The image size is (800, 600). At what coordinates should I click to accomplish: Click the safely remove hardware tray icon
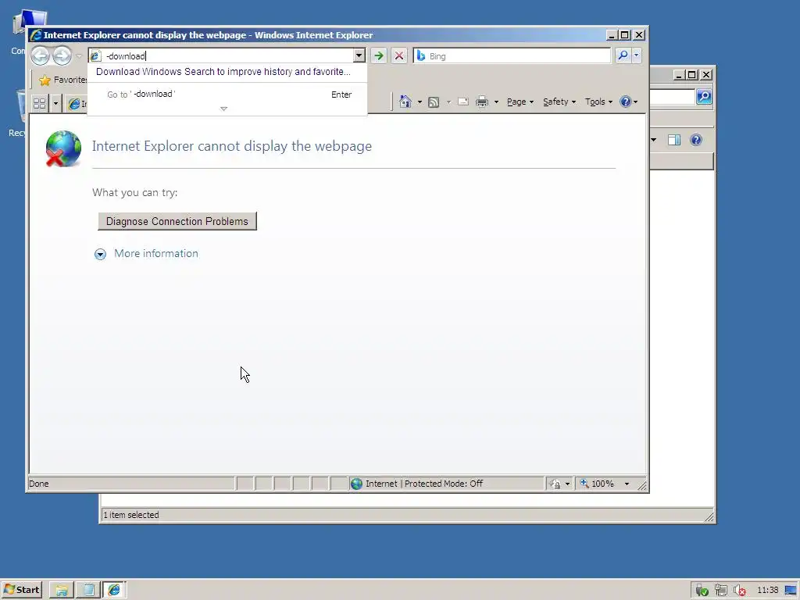(702, 591)
